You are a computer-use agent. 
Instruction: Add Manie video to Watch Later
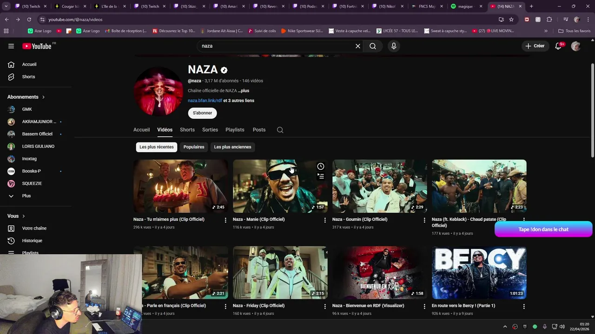click(321, 167)
